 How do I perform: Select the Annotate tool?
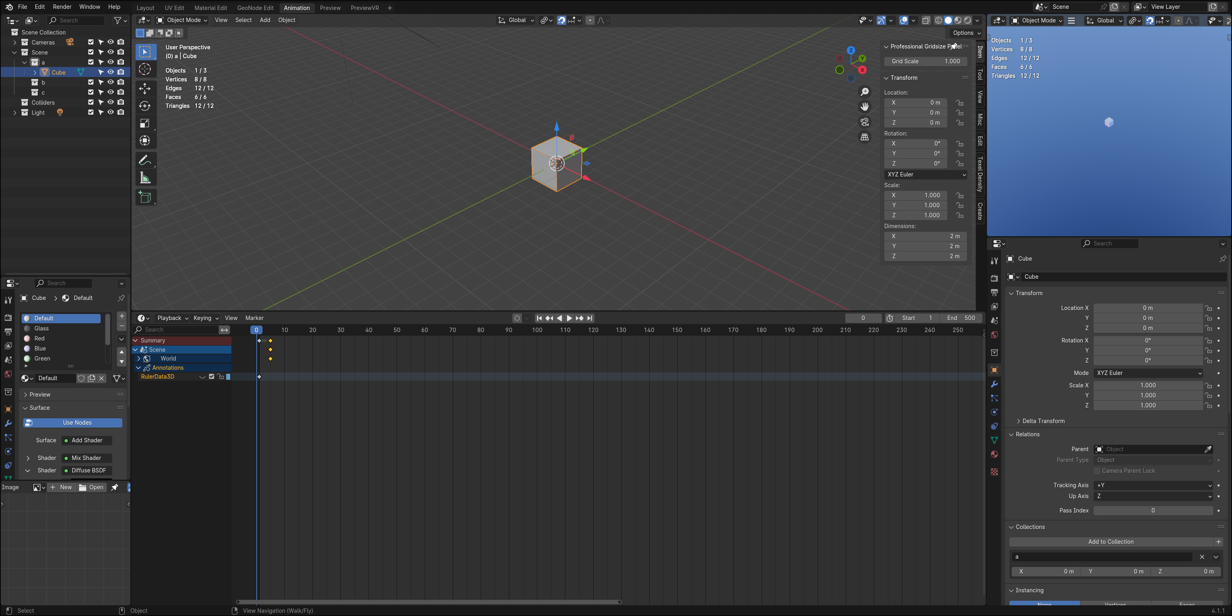pyautogui.click(x=144, y=160)
